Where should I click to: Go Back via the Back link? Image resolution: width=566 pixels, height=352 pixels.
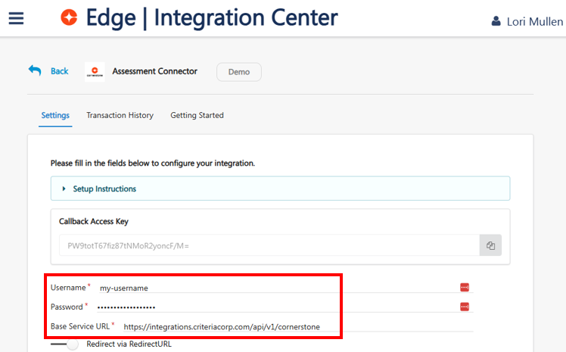[60, 71]
